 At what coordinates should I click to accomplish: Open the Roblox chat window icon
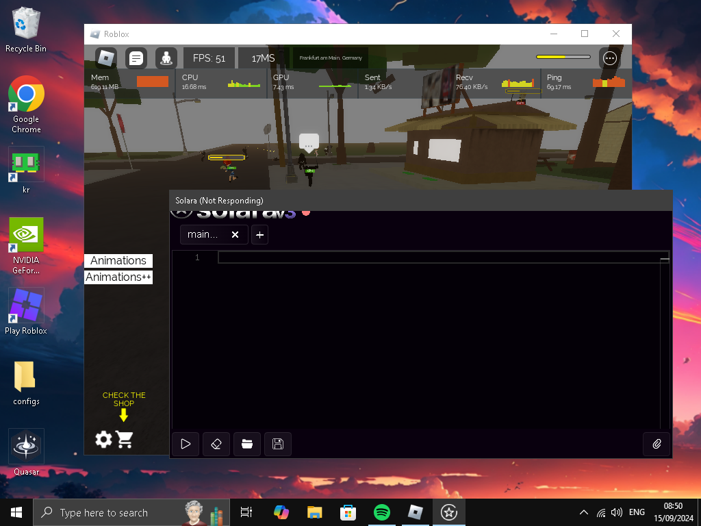click(136, 58)
